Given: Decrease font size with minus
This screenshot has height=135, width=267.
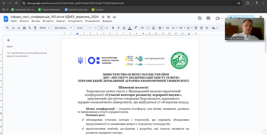Looking at the screenshot, I should pos(96,28).
